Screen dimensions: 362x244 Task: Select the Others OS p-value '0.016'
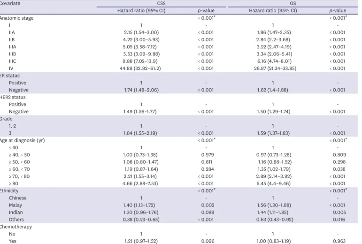(x=339, y=220)
